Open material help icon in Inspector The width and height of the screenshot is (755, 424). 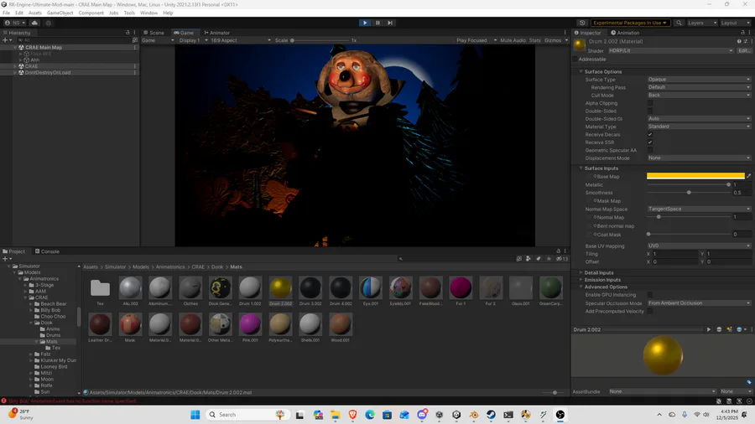point(740,41)
